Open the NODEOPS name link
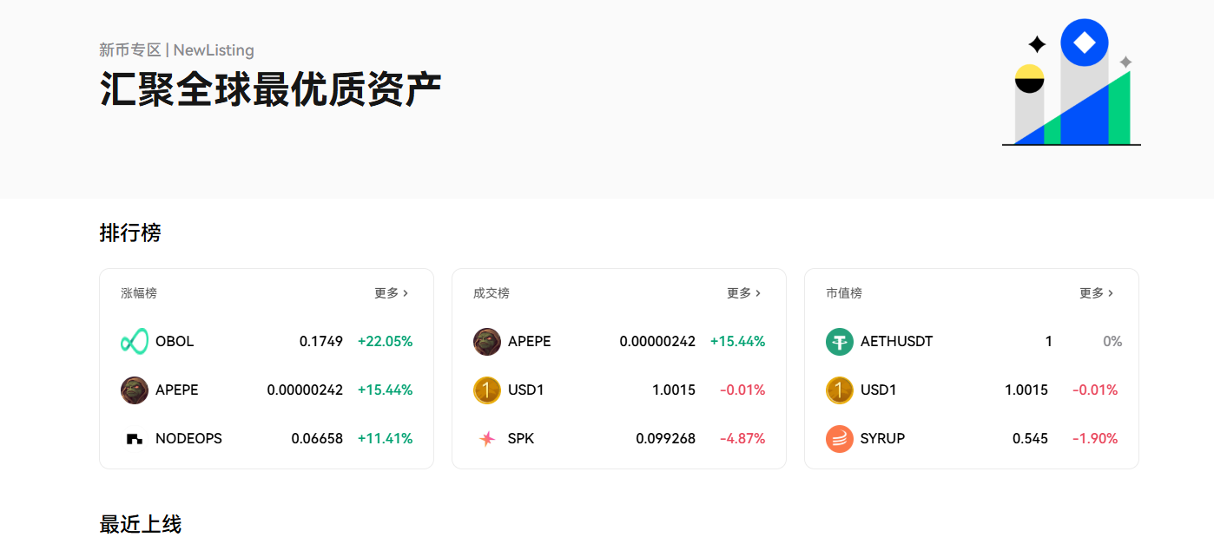 188,439
